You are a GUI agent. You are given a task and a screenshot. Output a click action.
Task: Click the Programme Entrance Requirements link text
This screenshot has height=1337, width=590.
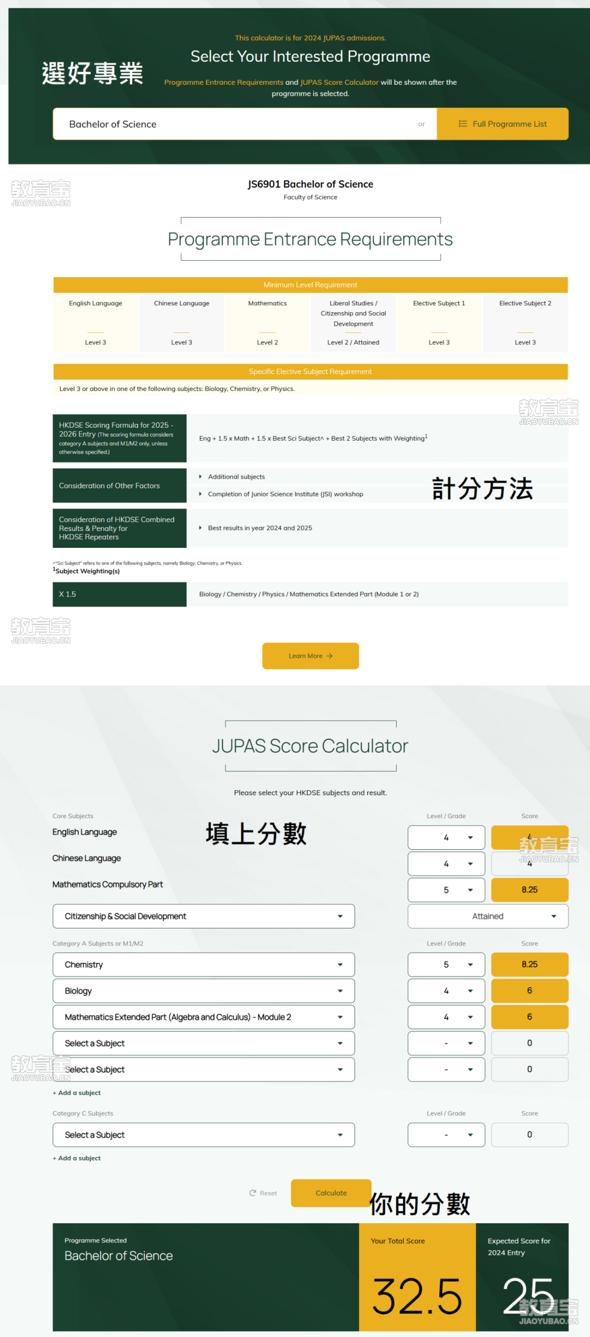[x=223, y=82]
